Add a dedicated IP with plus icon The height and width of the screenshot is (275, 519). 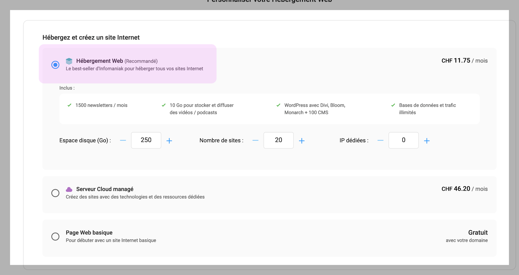(427, 141)
